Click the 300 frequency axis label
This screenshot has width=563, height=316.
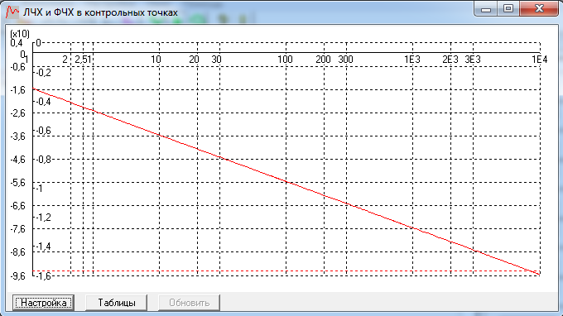tap(345, 60)
